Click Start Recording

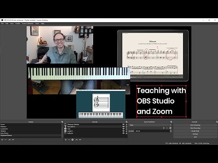(195, 128)
